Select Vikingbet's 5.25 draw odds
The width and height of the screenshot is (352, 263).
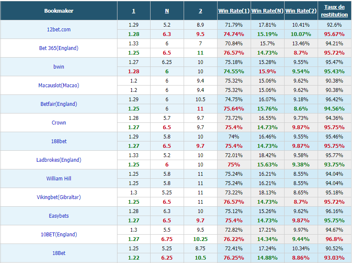click(x=167, y=192)
